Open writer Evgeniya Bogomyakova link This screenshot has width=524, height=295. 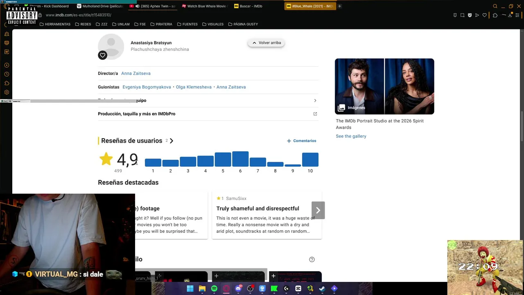pyautogui.click(x=147, y=87)
